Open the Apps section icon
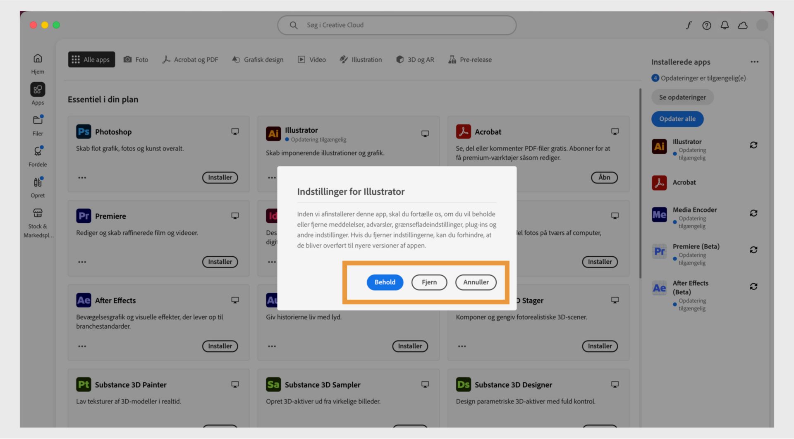This screenshot has width=794, height=439. click(x=38, y=89)
